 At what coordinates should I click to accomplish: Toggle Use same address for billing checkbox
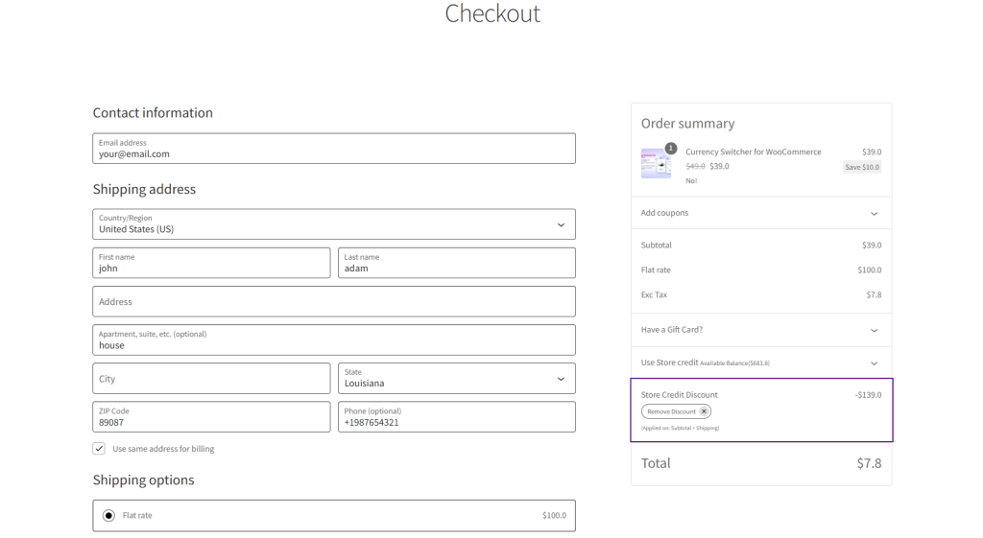99,449
